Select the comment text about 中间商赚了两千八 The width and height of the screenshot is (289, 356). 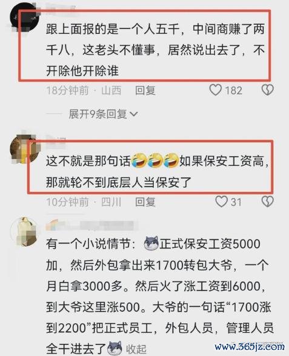(155, 50)
